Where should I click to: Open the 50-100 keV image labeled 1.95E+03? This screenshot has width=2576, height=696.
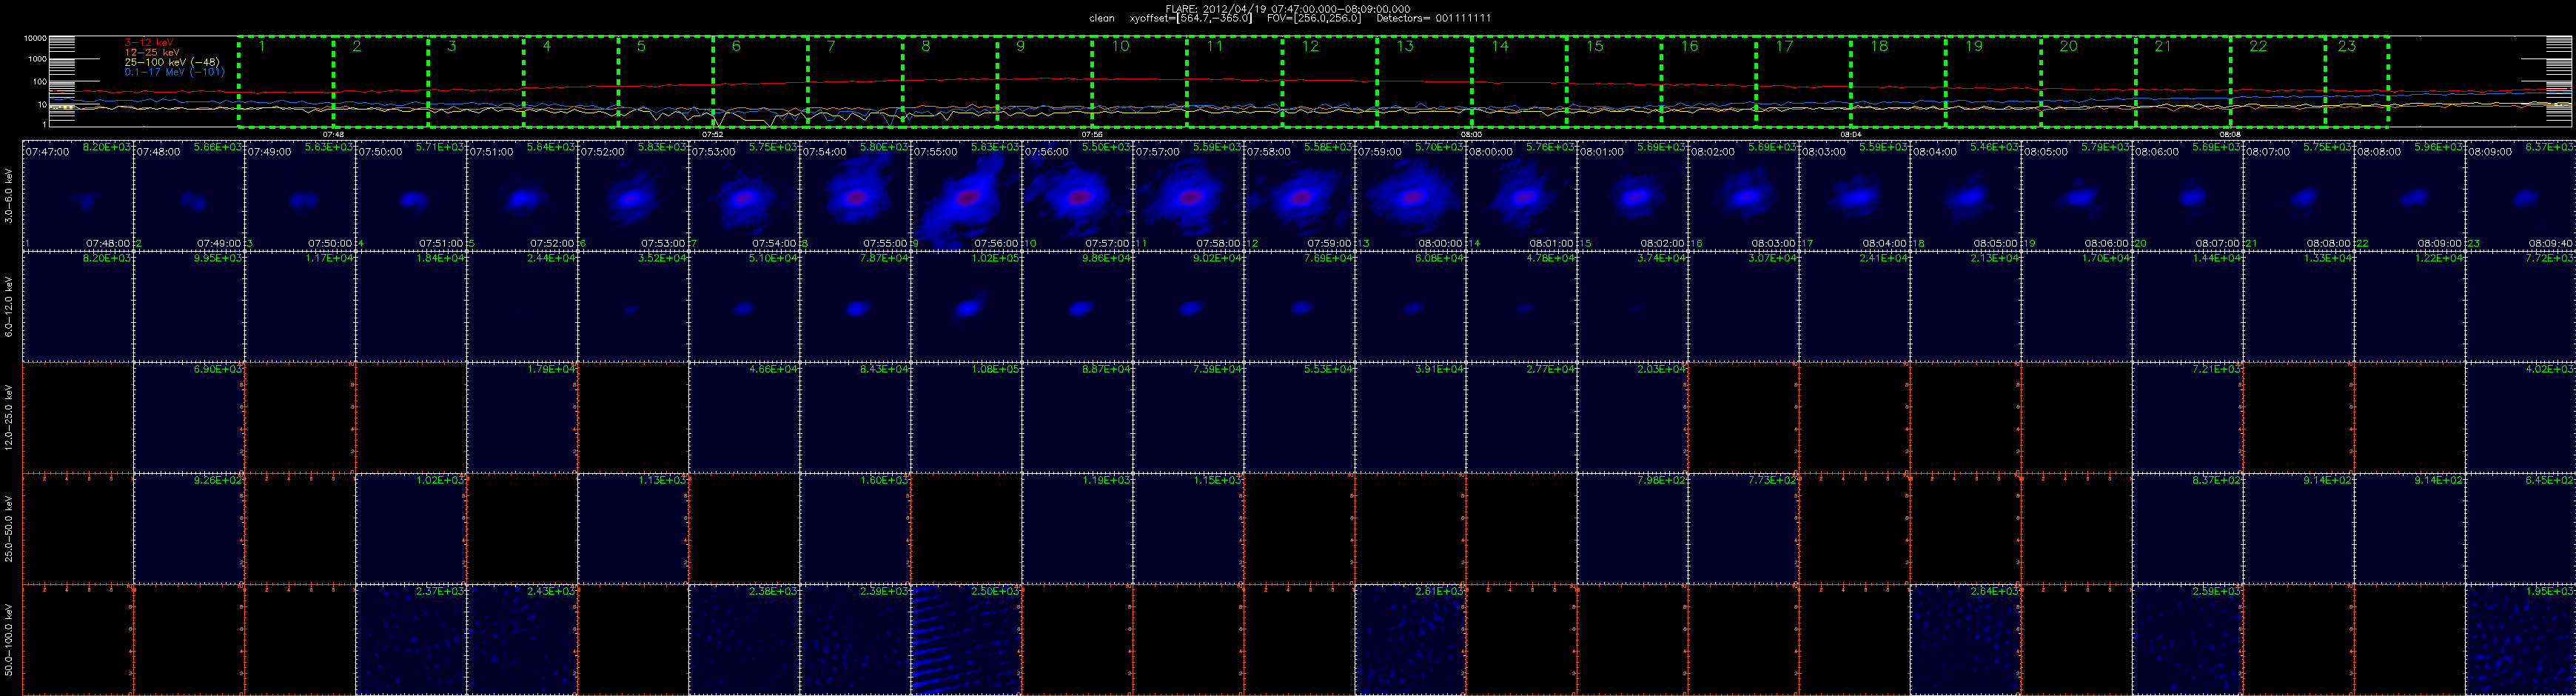[2520, 639]
